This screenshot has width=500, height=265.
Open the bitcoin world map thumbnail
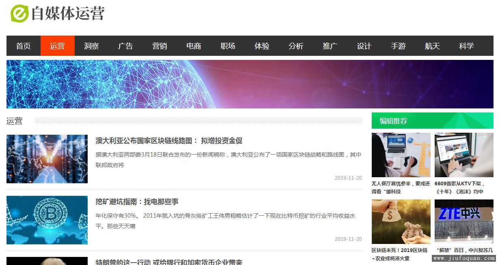coord(47,220)
